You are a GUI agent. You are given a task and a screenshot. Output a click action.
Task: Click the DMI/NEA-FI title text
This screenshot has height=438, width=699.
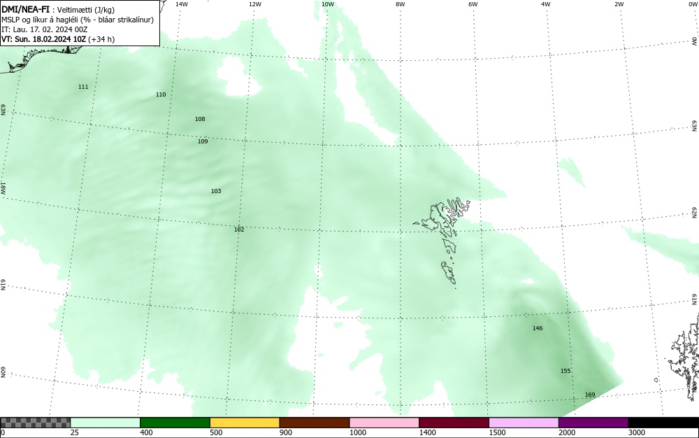(x=25, y=9)
